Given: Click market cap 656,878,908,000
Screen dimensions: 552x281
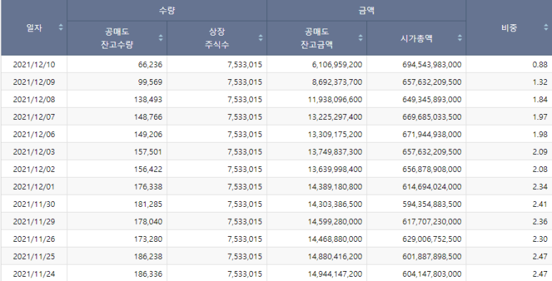Looking at the screenshot, I should (432, 169).
